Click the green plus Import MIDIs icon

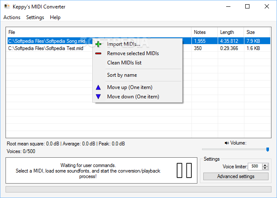[98, 44]
